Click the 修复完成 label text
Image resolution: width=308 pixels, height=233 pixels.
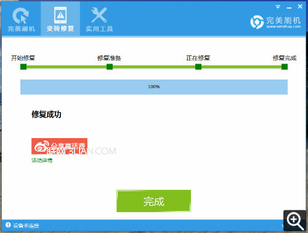285,58
